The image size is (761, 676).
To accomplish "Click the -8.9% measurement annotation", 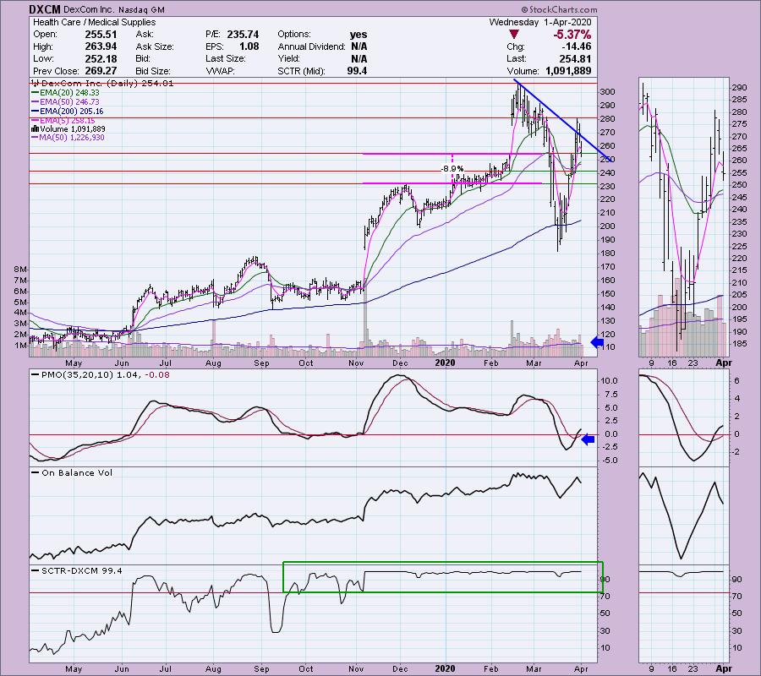I will coord(452,169).
